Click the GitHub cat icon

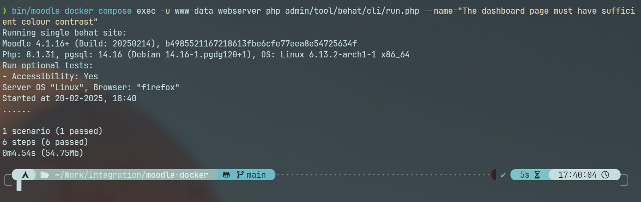point(226,175)
